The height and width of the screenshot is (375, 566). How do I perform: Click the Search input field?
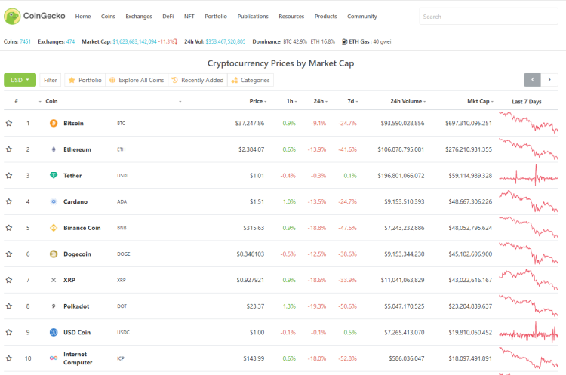pos(489,17)
